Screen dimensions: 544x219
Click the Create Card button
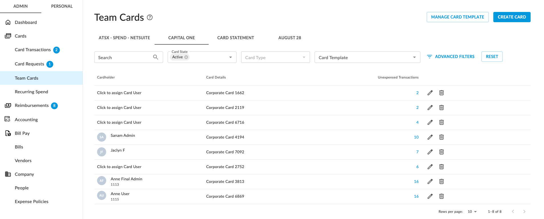[512, 17]
